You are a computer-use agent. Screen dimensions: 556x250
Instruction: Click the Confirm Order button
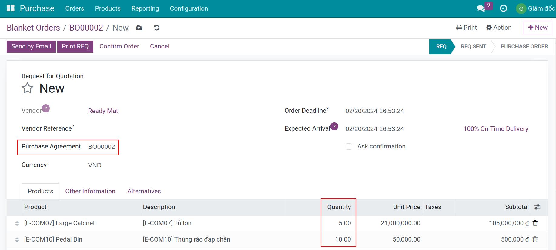[119, 46]
